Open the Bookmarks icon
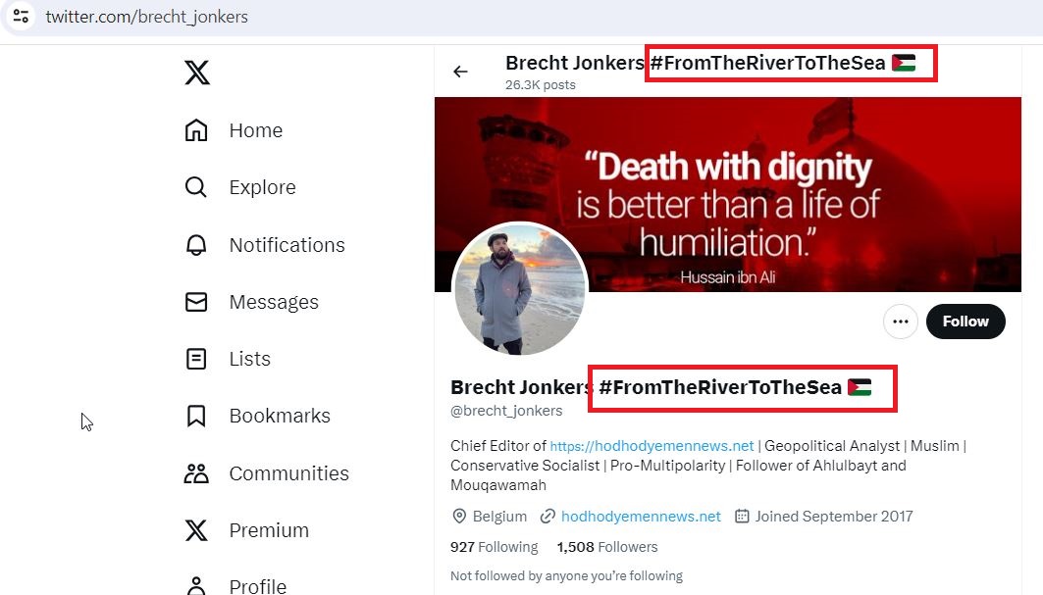Screen dimensions: 1043x595 [196, 417]
